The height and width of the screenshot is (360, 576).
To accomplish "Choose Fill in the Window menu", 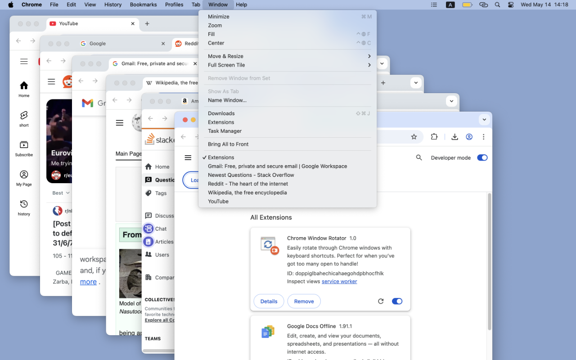I will coord(287,34).
